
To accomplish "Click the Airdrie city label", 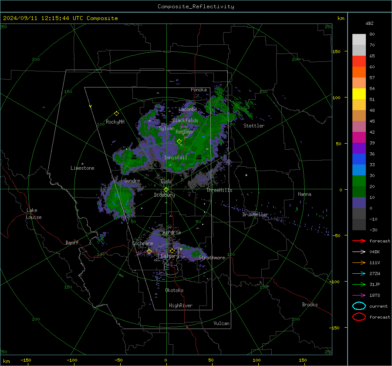I will coord(172,232).
